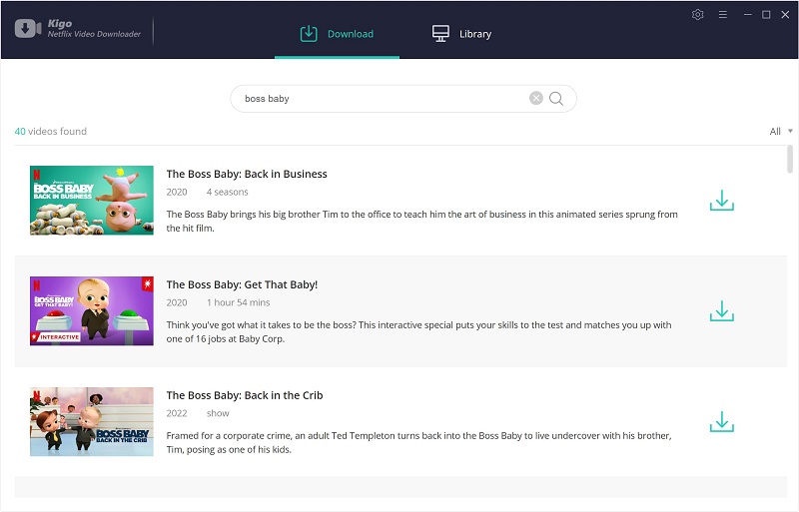Image resolution: width=799 pixels, height=512 pixels.
Task: Open the settings gear icon
Action: point(697,15)
